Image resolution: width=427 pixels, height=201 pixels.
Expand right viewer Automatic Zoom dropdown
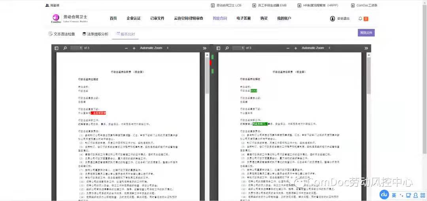[x=316, y=48]
